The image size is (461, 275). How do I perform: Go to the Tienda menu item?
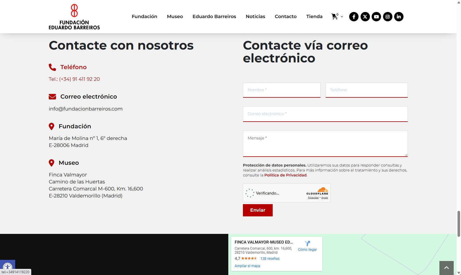click(314, 17)
